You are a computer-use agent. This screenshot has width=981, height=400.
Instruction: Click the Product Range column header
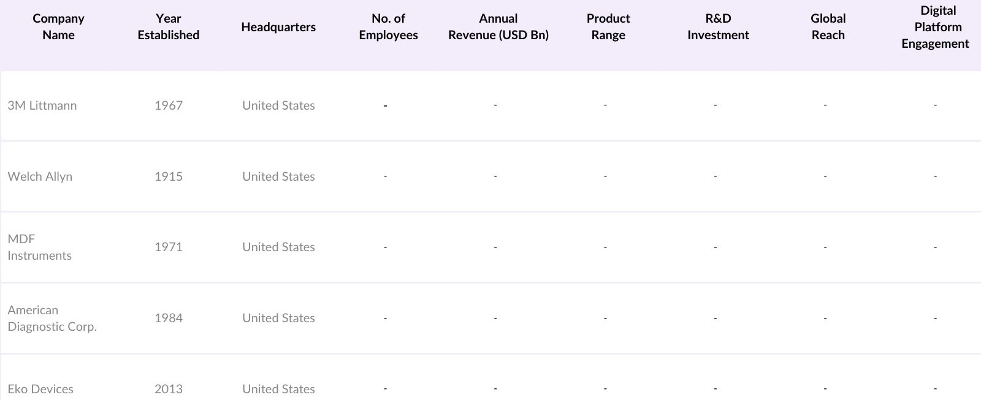pos(608,27)
